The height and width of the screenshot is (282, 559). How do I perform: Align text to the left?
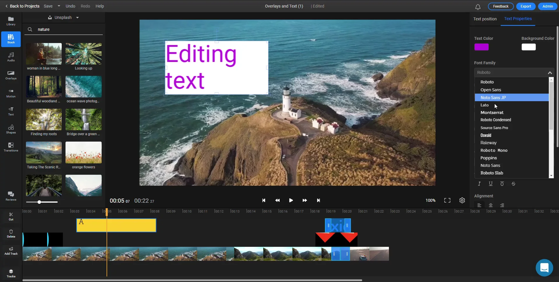pos(479,205)
